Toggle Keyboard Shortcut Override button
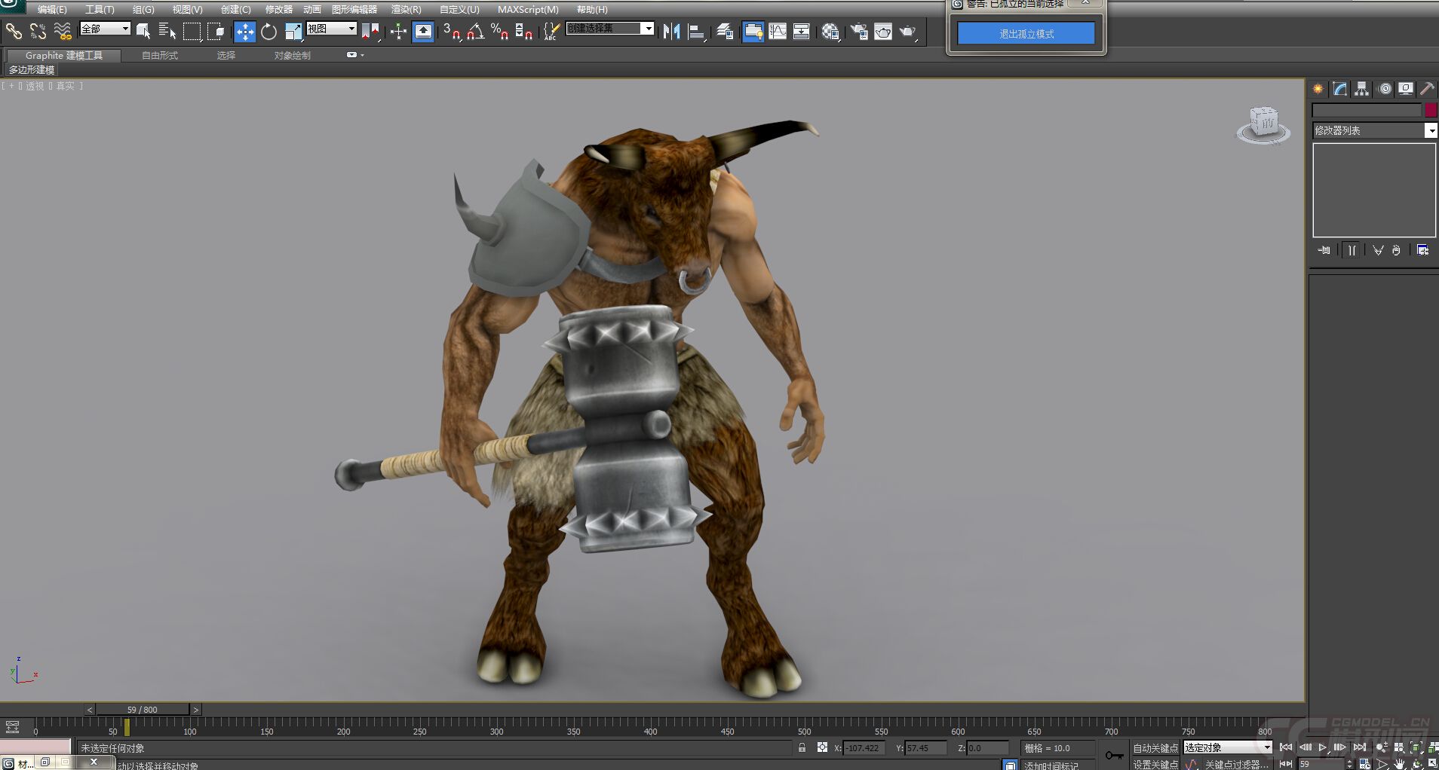The width and height of the screenshot is (1439, 770). tap(423, 31)
